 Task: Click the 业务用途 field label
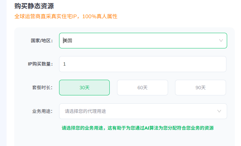pyautogui.click(x=42, y=111)
